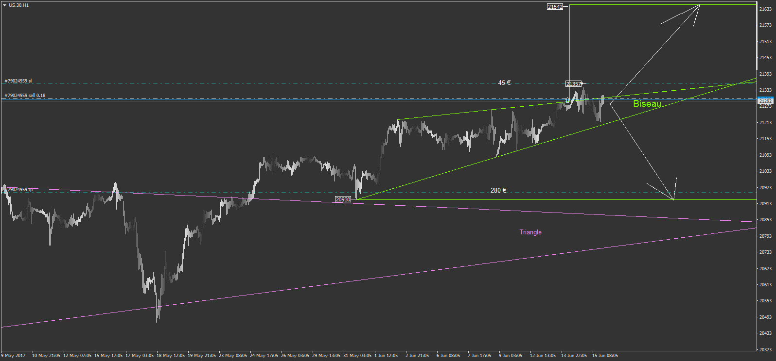
Task: Click the 20493 price scale value
Action: point(765,317)
